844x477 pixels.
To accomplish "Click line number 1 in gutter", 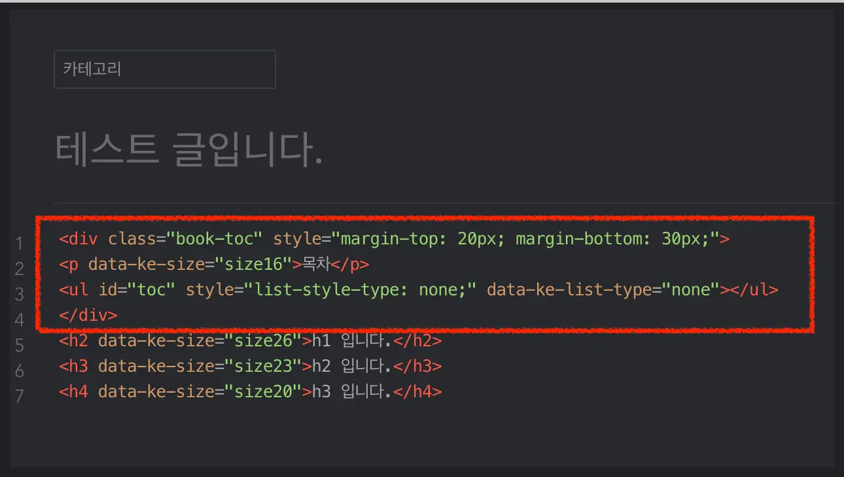I will (x=20, y=244).
